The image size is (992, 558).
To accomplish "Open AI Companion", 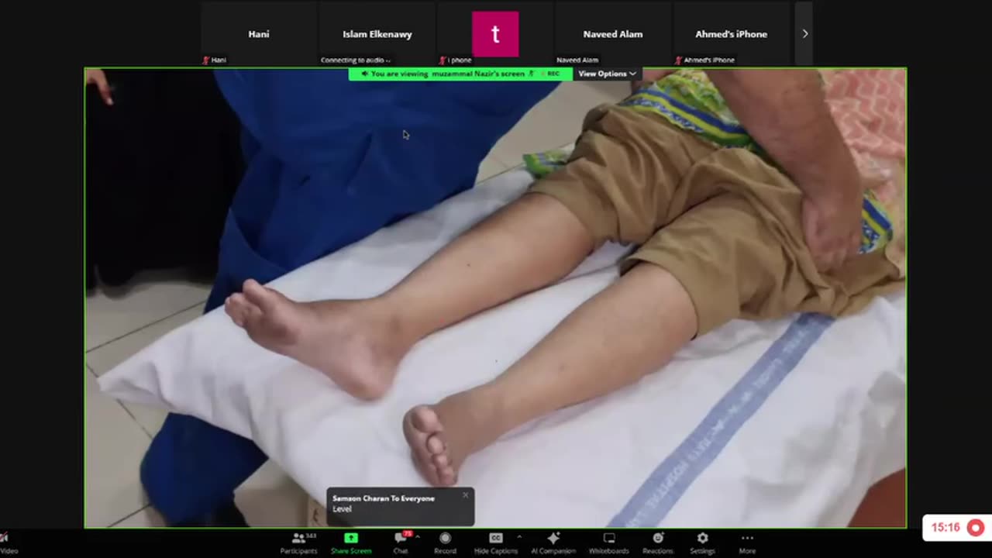I will 553,542.
